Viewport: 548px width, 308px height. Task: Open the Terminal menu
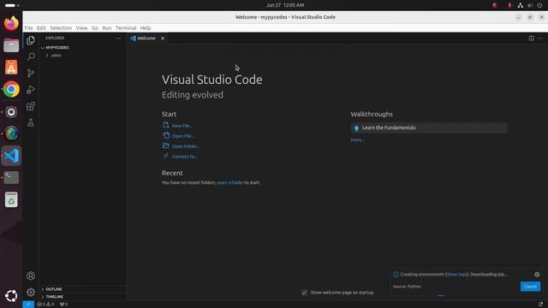click(x=126, y=28)
